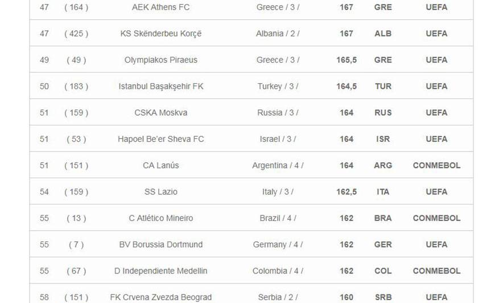This screenshot has width=503, height=303.
Task: Click FK Crvena Zvezda Beograd name
Action: [160, 297]
